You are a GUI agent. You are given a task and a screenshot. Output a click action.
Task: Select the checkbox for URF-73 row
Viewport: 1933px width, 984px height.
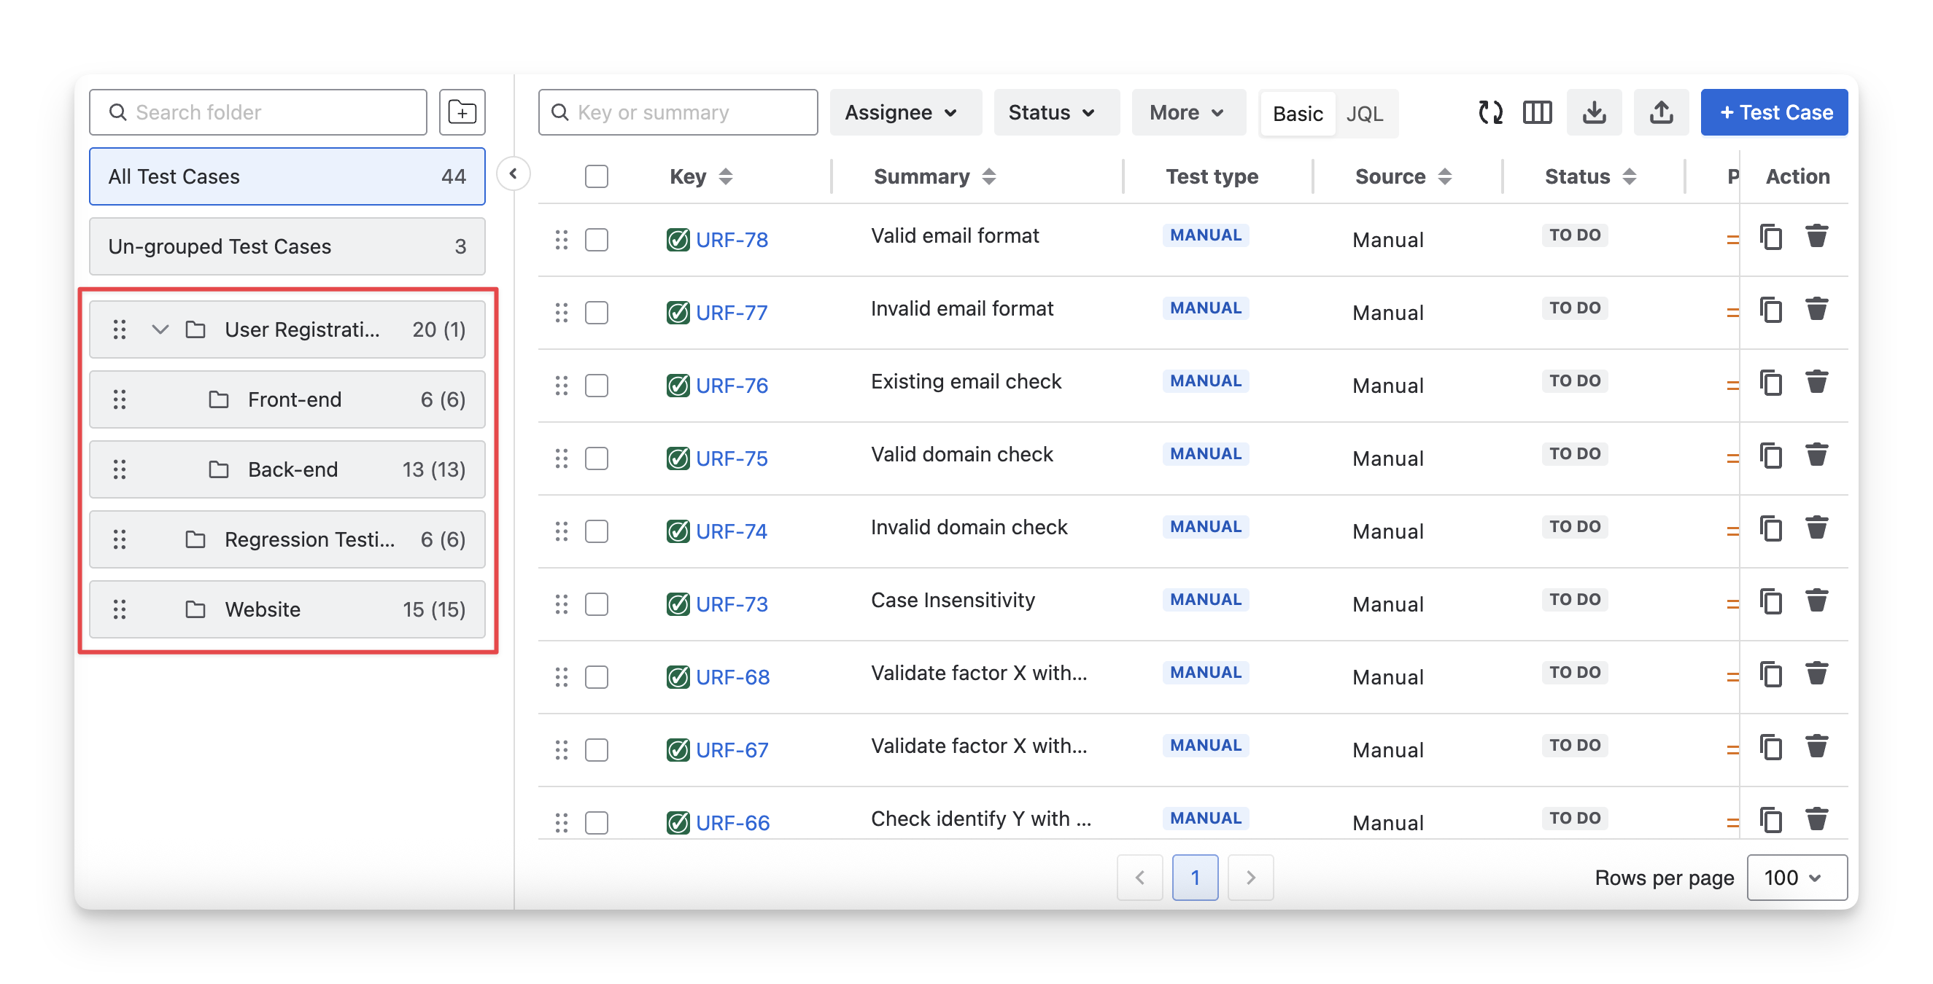click(597, 604)
